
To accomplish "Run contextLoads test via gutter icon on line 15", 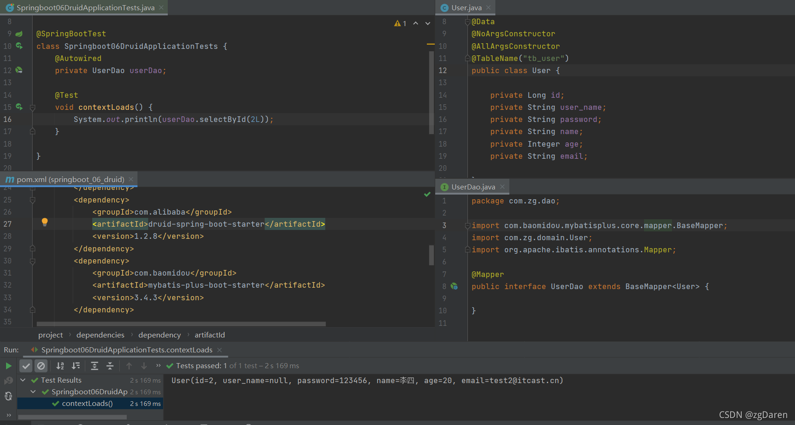I will [x=19, y=107].
